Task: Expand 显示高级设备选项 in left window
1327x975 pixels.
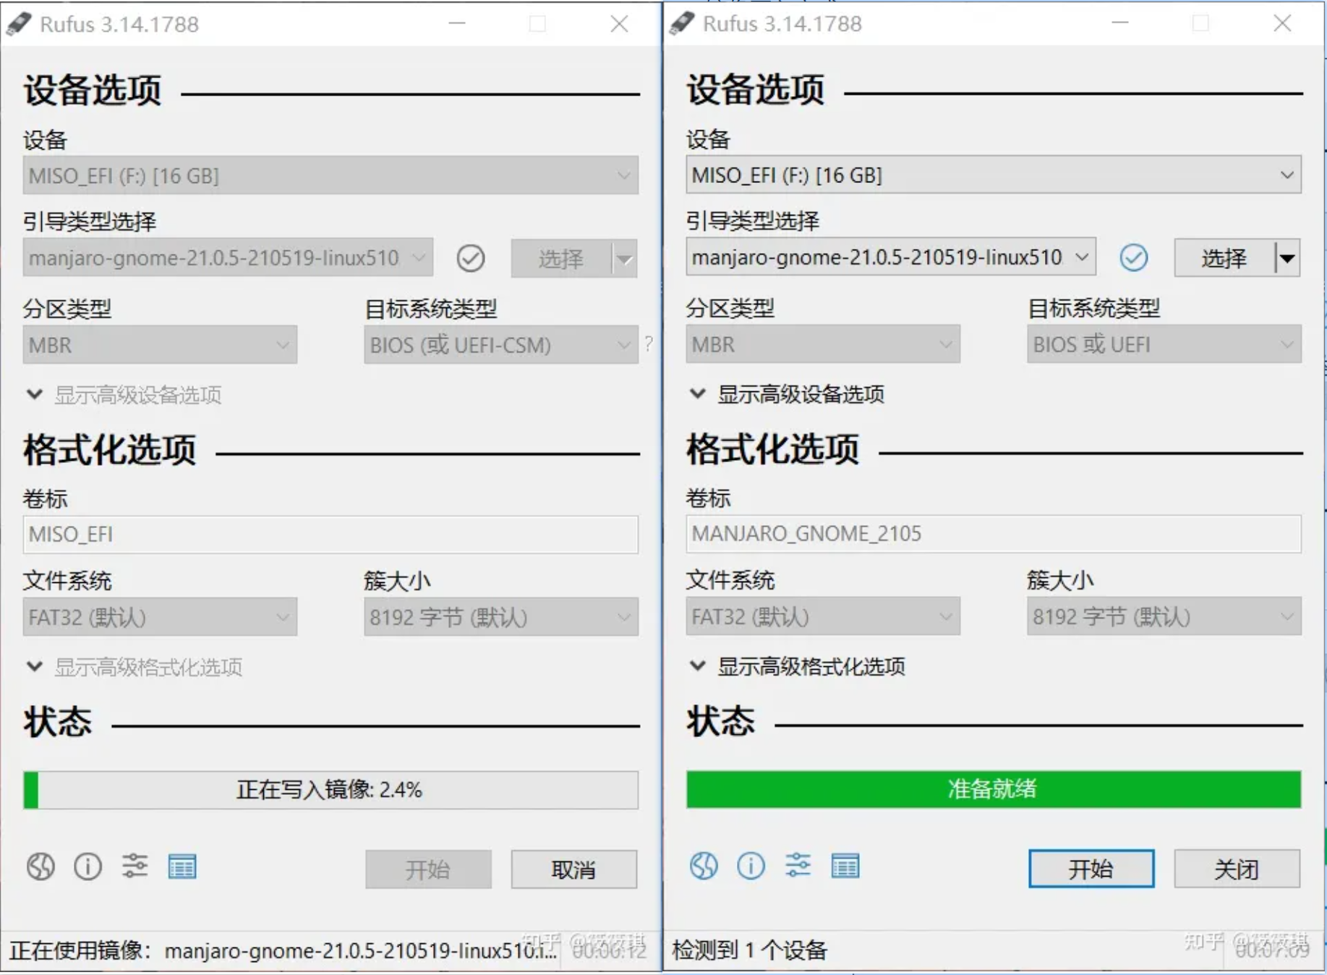Action: coord(124,395)
